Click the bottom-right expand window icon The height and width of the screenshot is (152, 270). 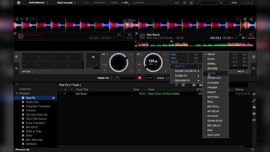[x=252, y=149]
